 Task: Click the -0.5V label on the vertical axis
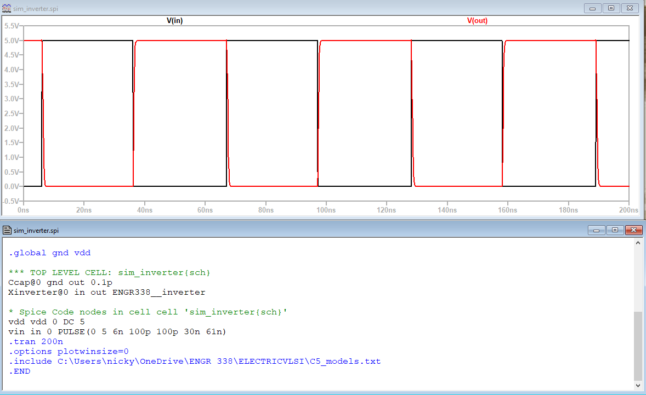tap(11, 201)
